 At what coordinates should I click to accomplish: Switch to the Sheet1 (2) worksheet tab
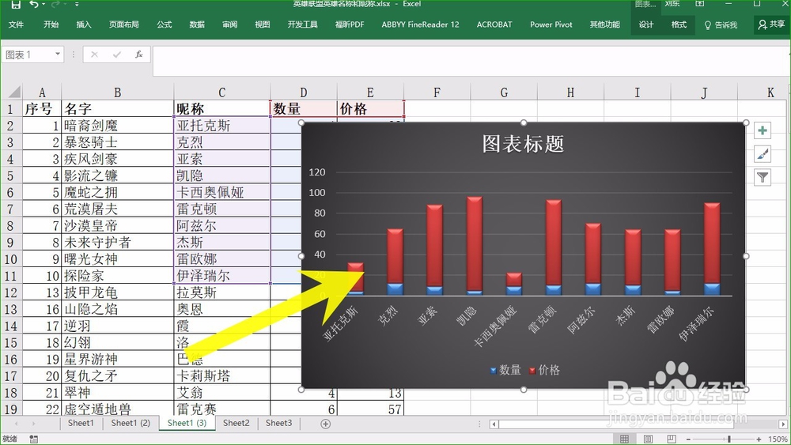pos(131,423)
